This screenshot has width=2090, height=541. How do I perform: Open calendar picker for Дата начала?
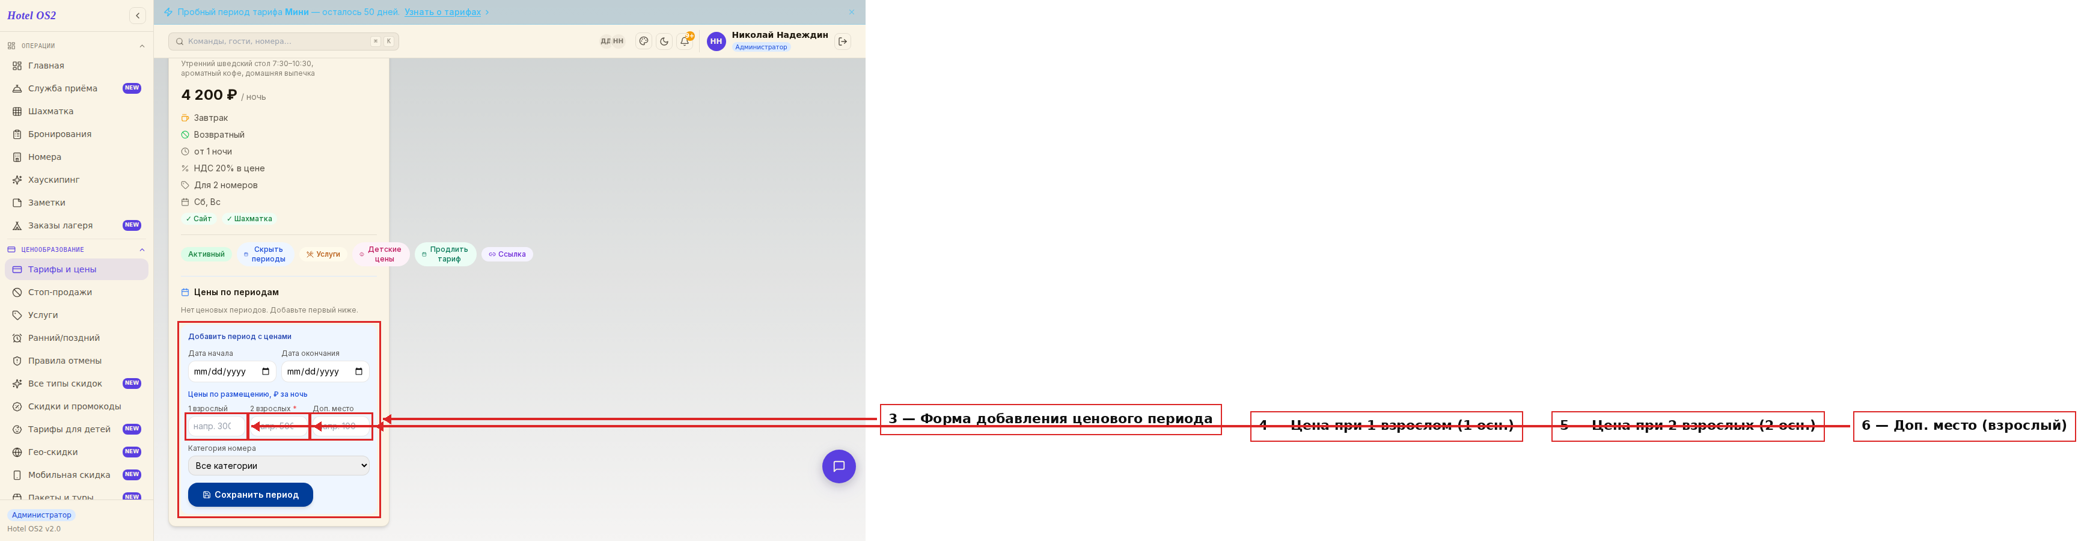point(265,371)
